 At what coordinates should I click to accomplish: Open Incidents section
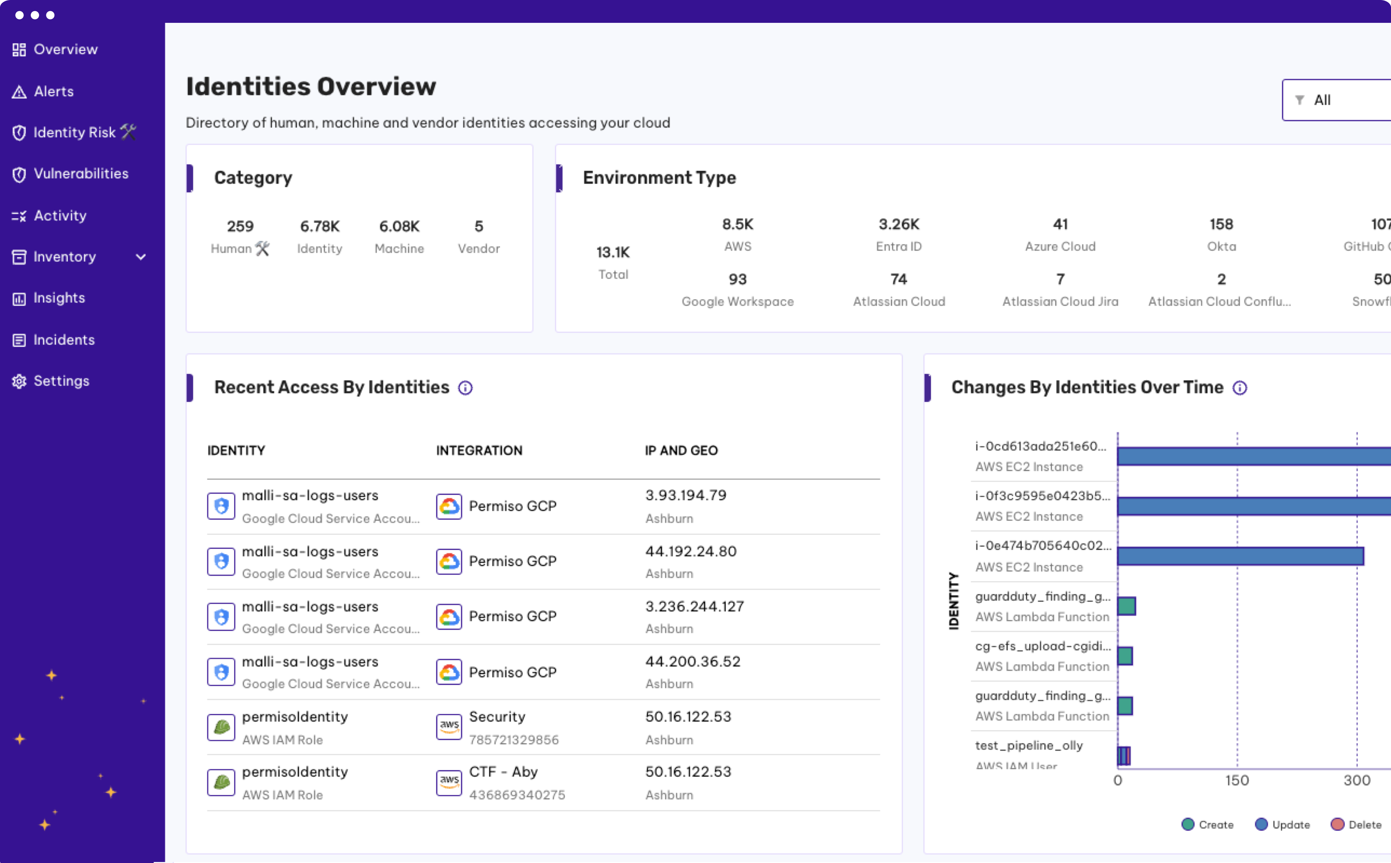[x=64, y=340]
